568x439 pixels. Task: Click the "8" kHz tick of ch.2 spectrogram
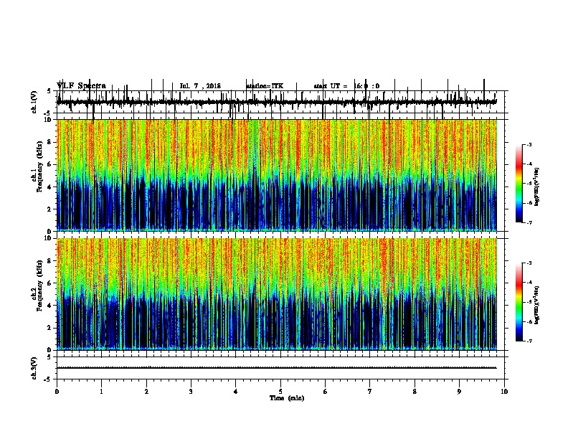coord(49,261)
